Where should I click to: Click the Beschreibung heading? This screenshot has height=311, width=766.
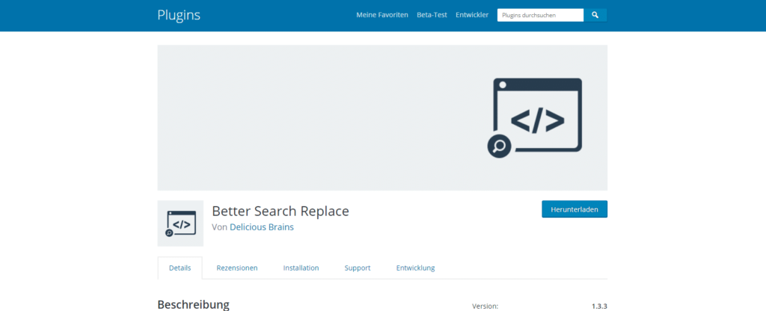tap(193, 305)
